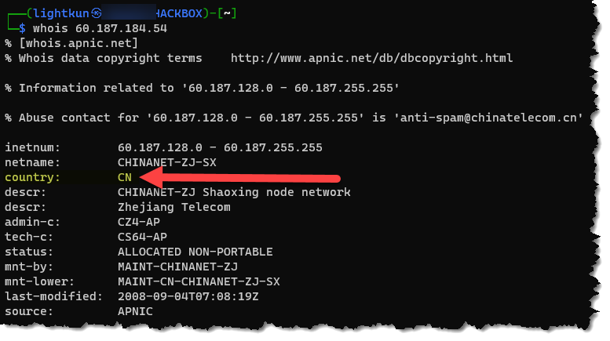Click the Kali skull symbol in the prompt
This screenshot has height=341, width=610.
(97, 13)
